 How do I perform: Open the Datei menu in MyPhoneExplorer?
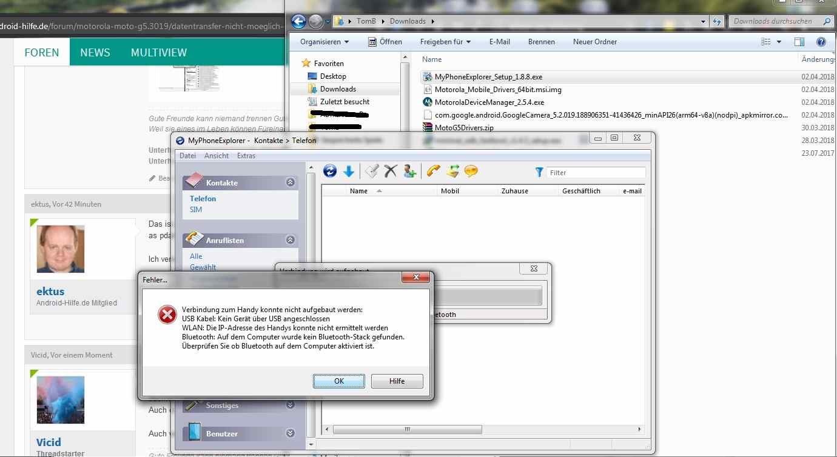pos(187,156)
